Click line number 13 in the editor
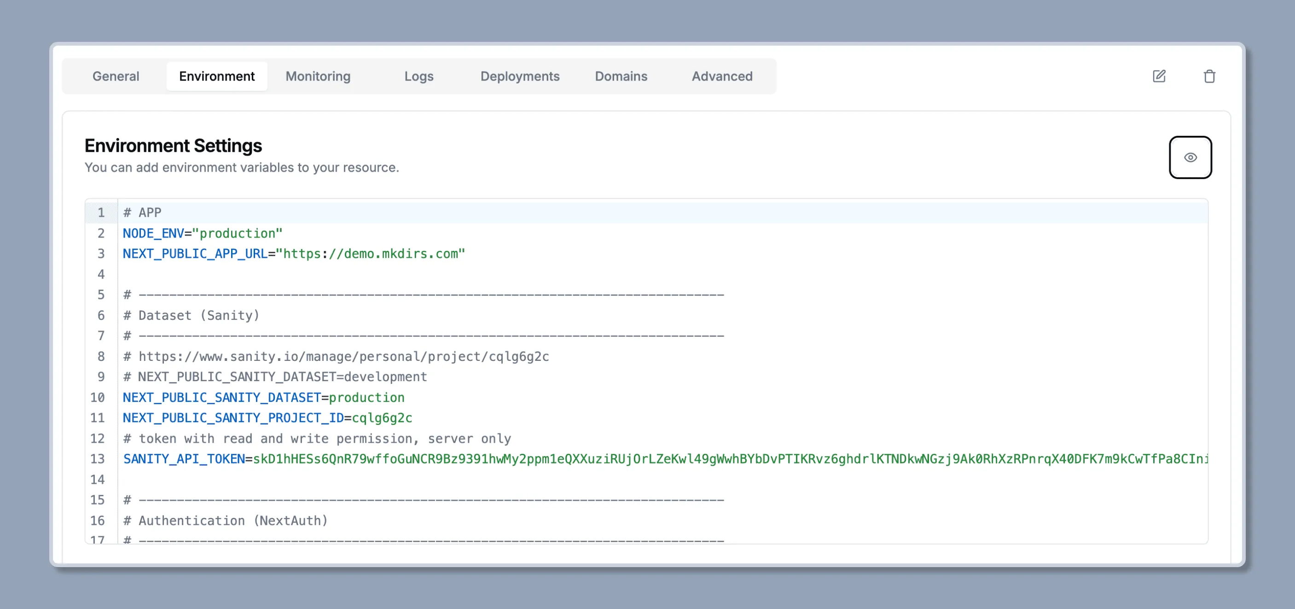 [99, 459]
